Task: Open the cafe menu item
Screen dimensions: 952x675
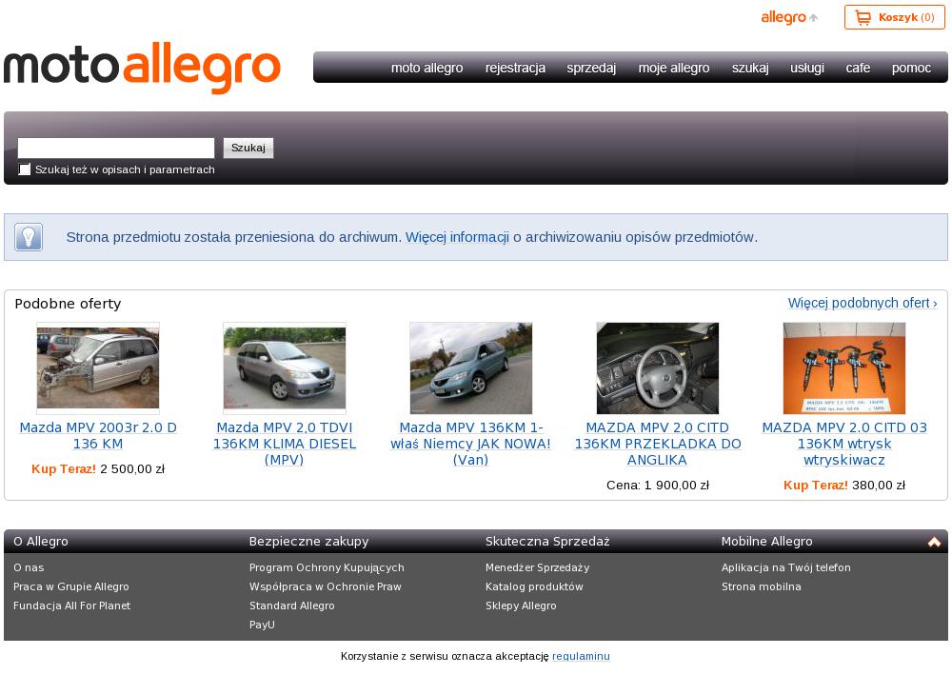Action: [858, 68]
